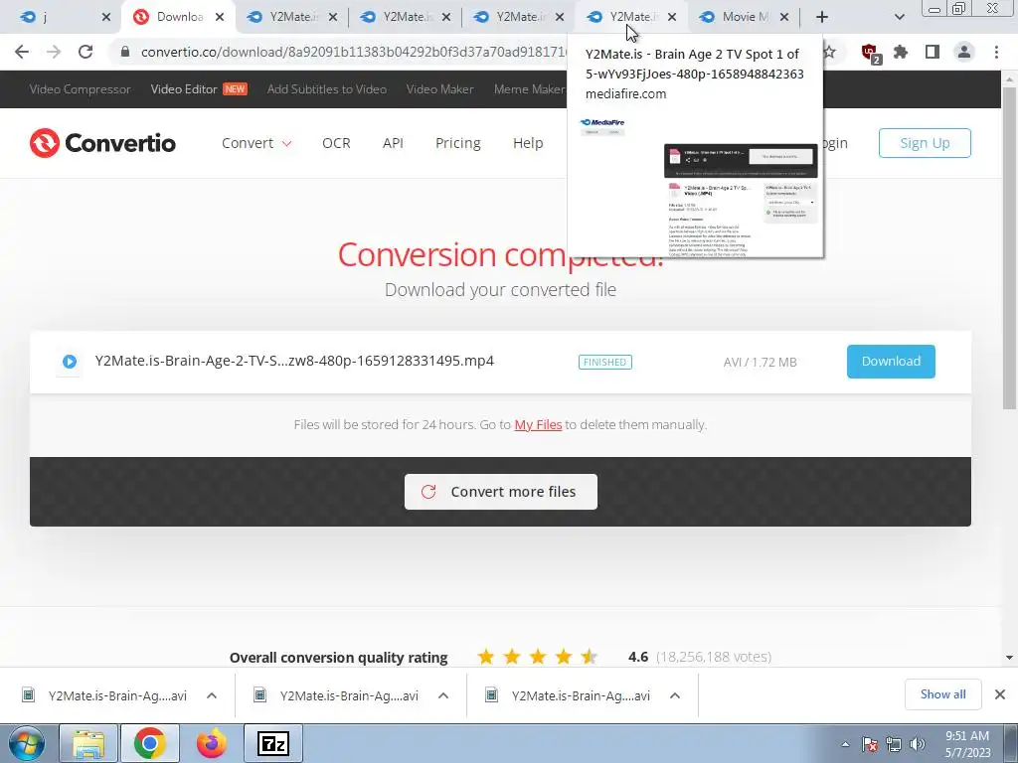Screen dimensions: 1018x763
Task: Click the Sign Up button
Action: [x=925, y=143]
